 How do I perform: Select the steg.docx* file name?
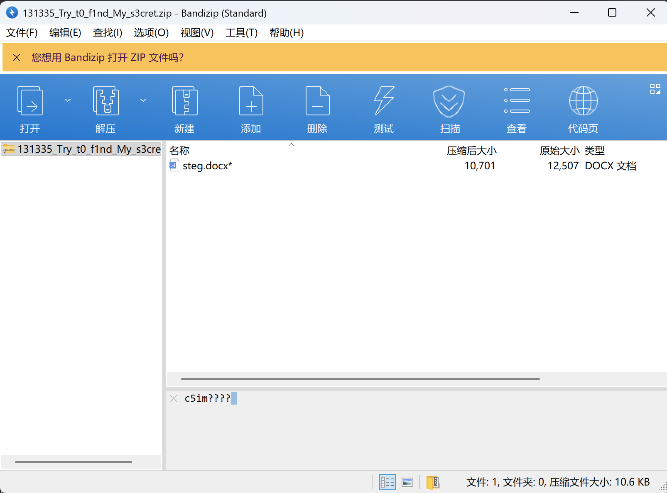point(207,166)
